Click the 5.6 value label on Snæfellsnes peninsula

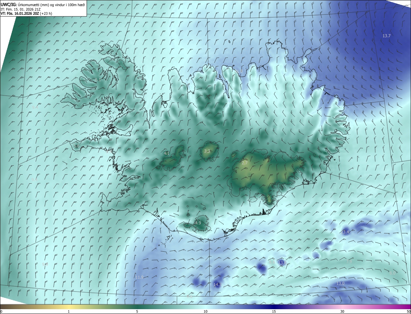click(x=76, y=146)
